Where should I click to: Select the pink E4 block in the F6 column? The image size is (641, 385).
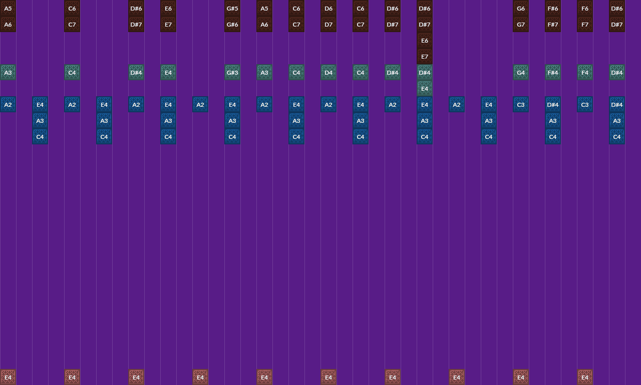click(585, 377)
